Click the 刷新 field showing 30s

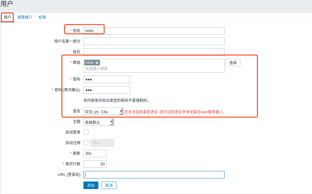click(x=95, y=153)
